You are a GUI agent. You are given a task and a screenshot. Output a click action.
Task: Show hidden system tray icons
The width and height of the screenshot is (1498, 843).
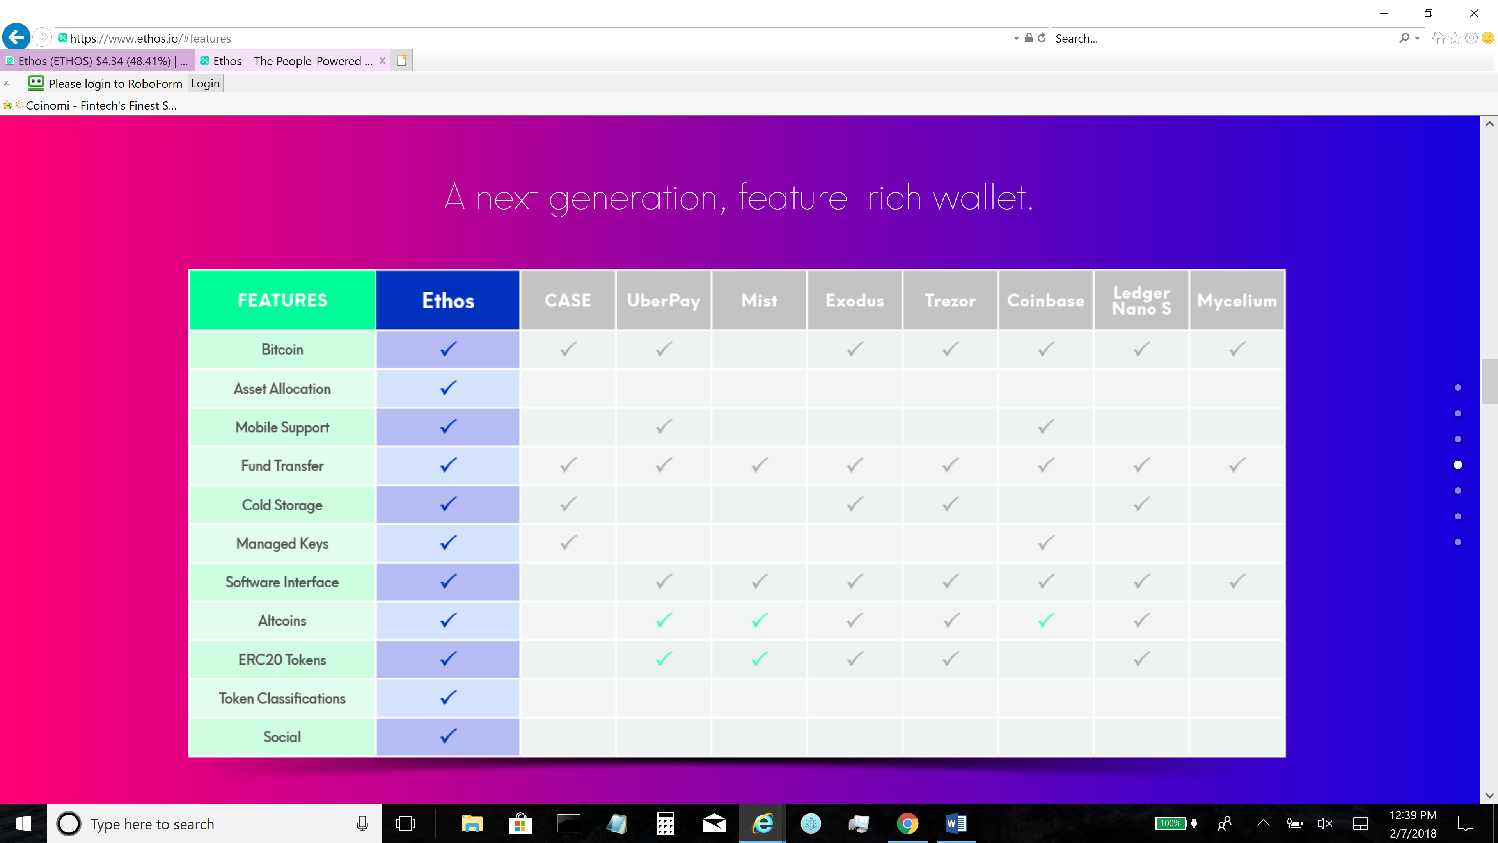coord(1263,823)
